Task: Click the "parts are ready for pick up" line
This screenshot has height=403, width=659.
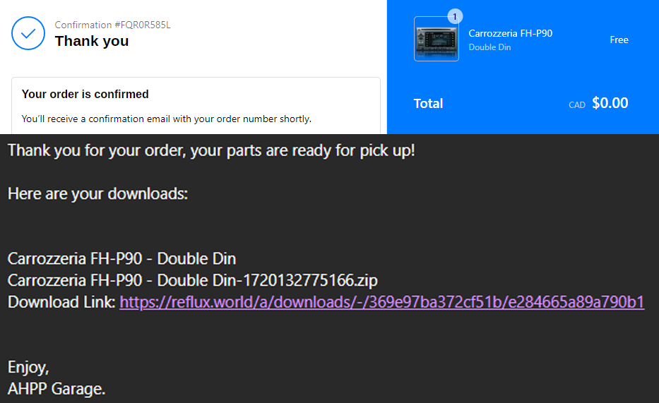Action: (211, 150)
